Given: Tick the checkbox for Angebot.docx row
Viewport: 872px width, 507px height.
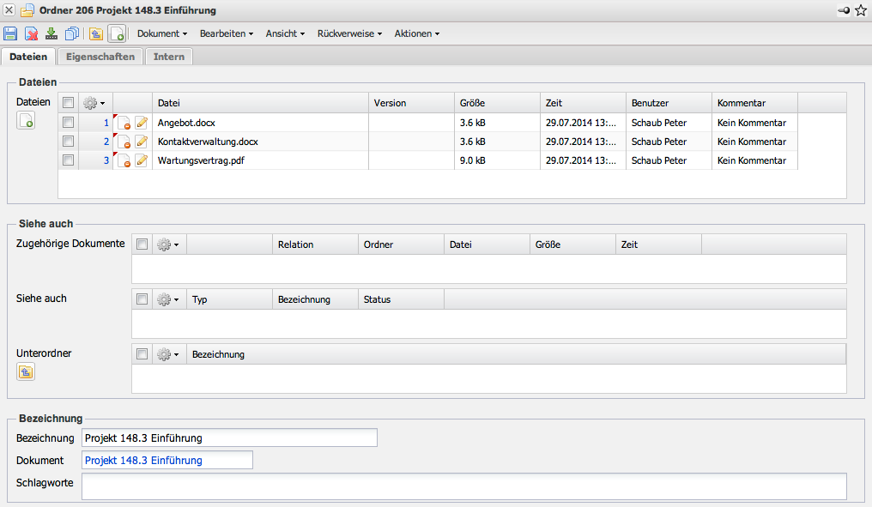Looking at the screenshot, I should (x=69, y=123).
